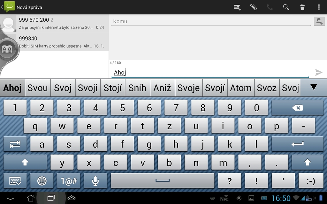This screenshot has height=204, width=327.
Task: Open the floating Aa dictionary tool
Action: [x=6, y=49]
